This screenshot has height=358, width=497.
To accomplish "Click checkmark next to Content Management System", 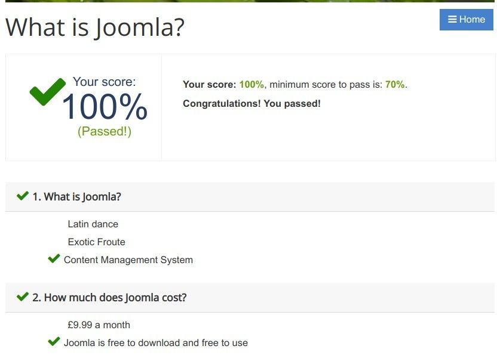I will point(54,258).
